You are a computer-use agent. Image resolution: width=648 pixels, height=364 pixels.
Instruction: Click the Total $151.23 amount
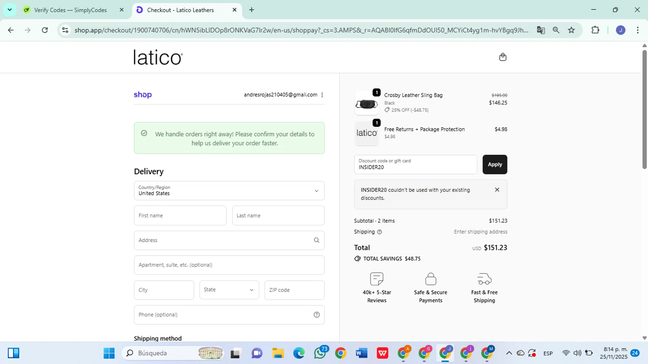(x=496, y=248)
